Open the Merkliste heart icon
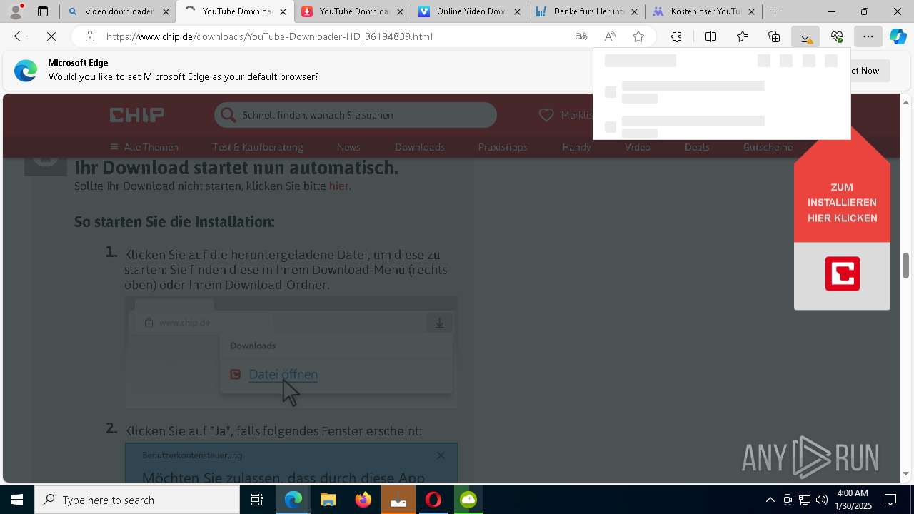The width and height of the screenshot is (914, 514). point(546,115)
